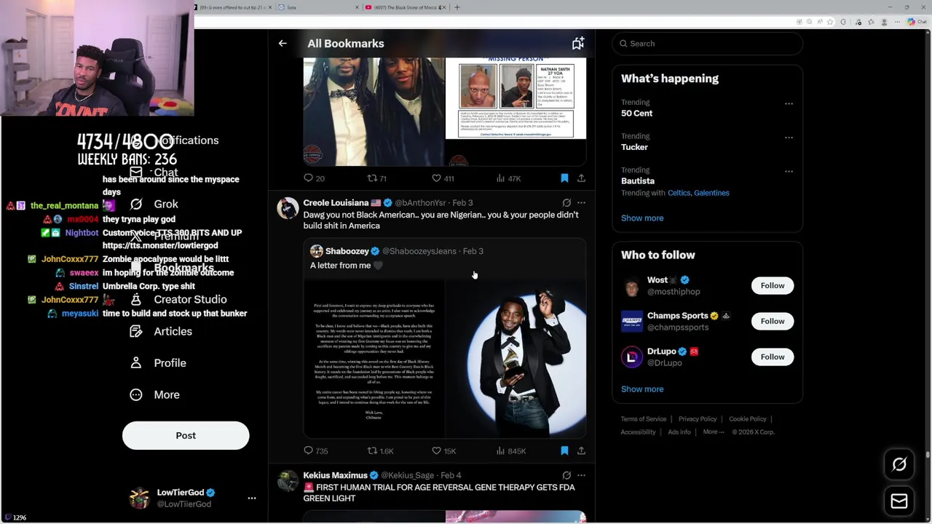Reply to the tweet with 735 replies

pos(316,451)
